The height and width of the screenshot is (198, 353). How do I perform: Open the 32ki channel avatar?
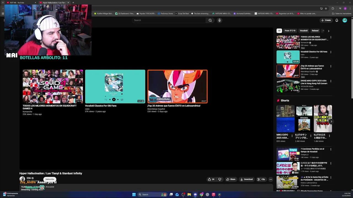click(x=22, y=179)
